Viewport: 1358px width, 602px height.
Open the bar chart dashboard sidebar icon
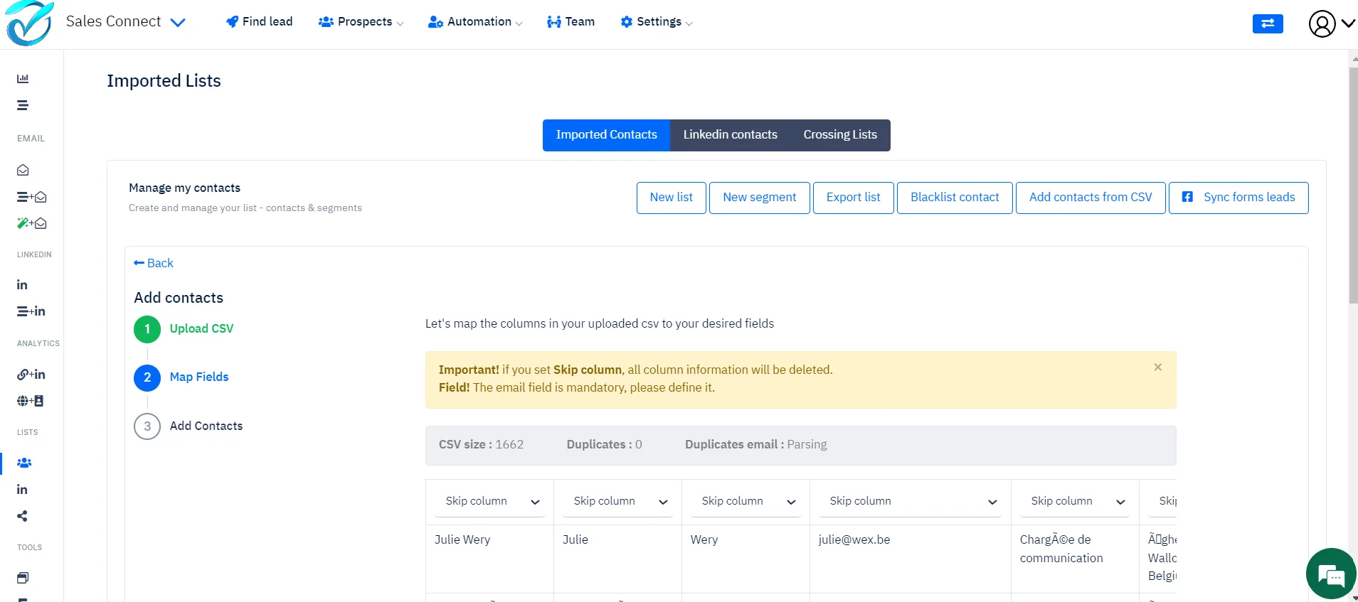tap(23, 79)
